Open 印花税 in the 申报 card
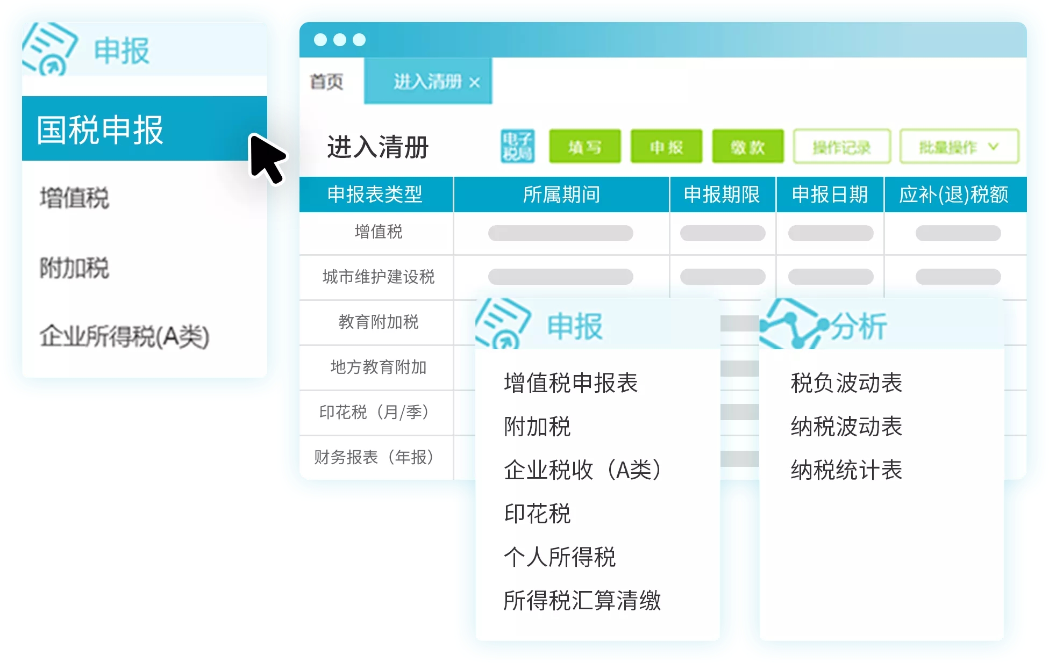This screenshot has width=1049, height=663. point(537,514)
